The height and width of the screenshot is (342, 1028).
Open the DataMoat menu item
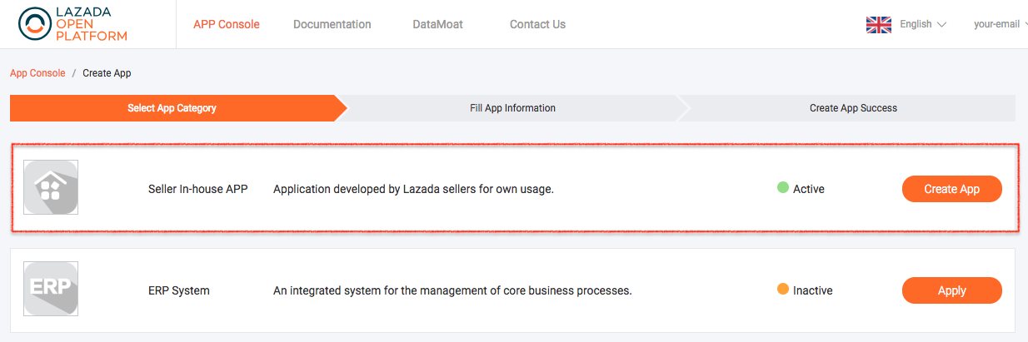(x=436, y=25)
